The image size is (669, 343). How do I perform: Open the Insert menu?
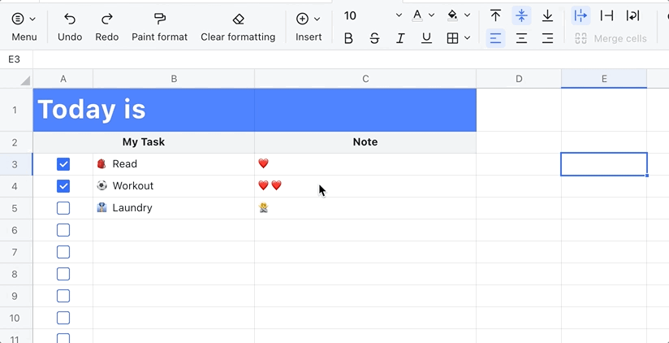[309, 26]
